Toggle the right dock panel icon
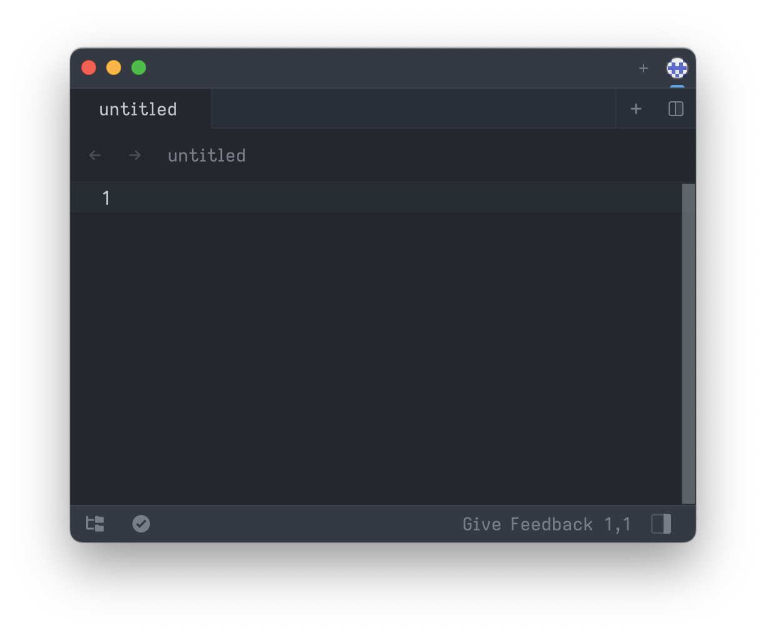 661,524
